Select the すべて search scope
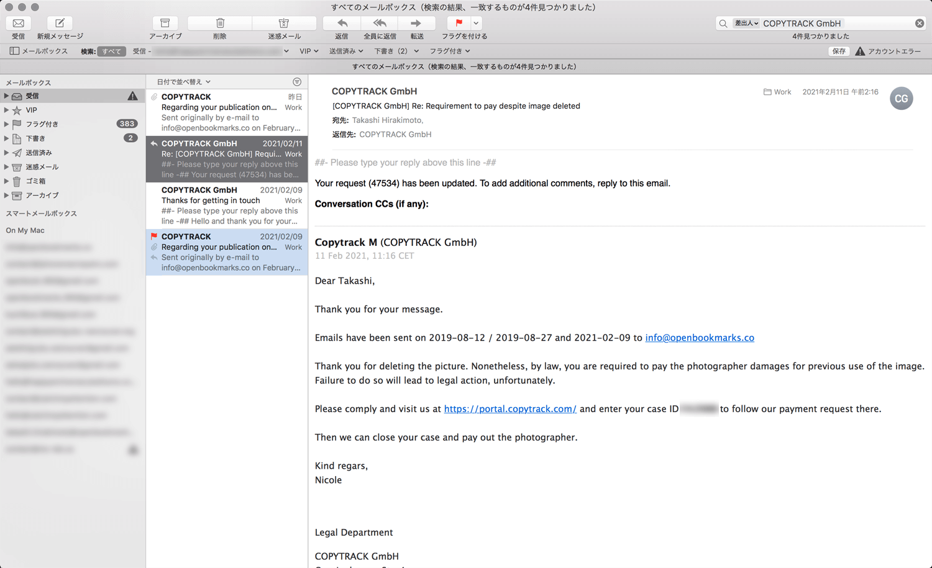This screenshot has height=568, width=932. click(112, 52)
